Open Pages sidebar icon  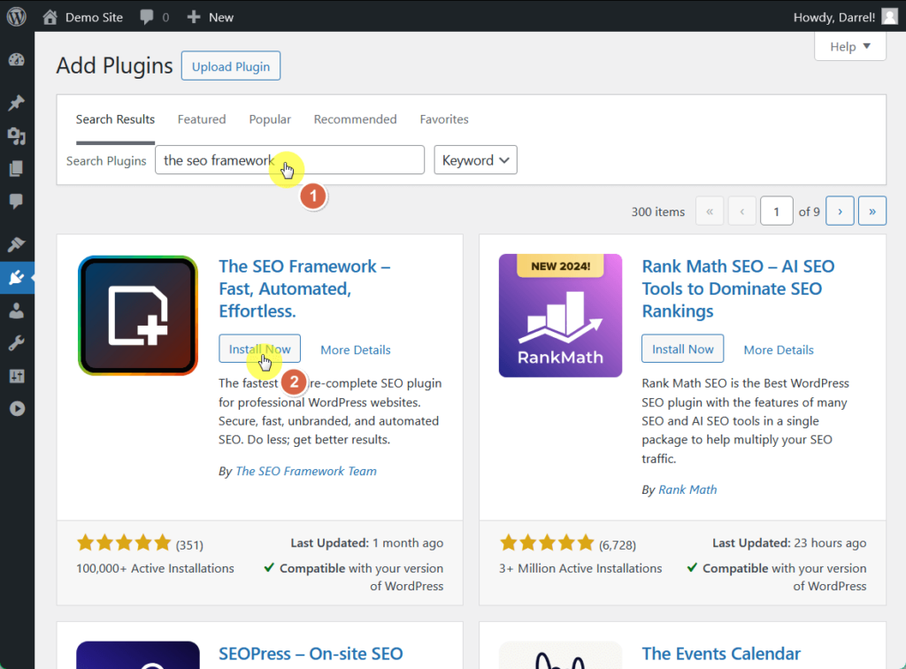[17, 169]
